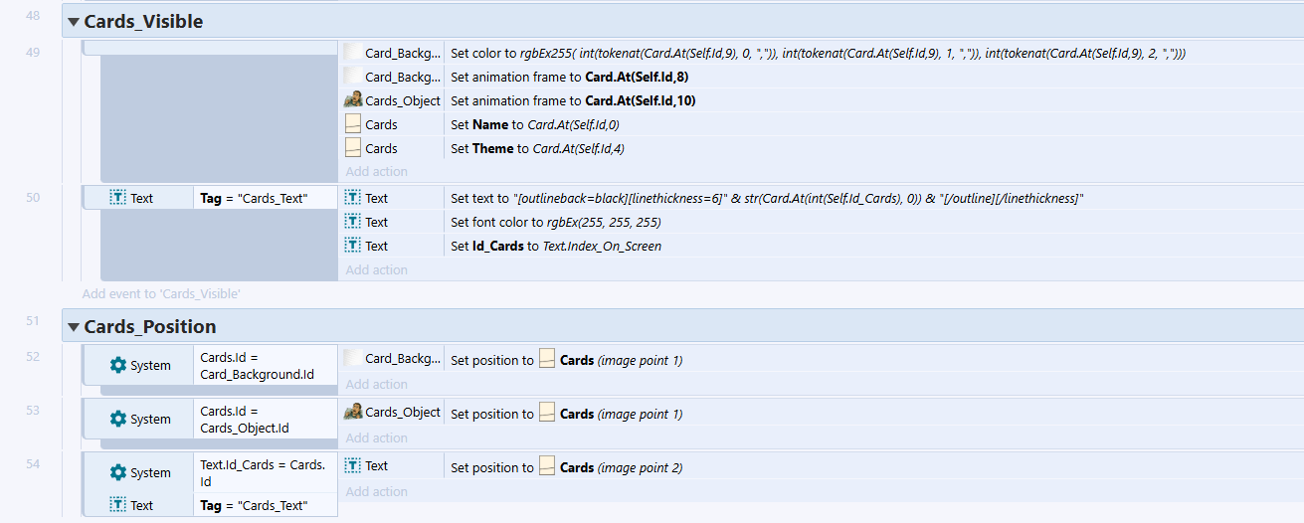Viewport: 1304px width, 523px height.
Task: Click the System gear icon in event 52
Action: pos(118,365)
